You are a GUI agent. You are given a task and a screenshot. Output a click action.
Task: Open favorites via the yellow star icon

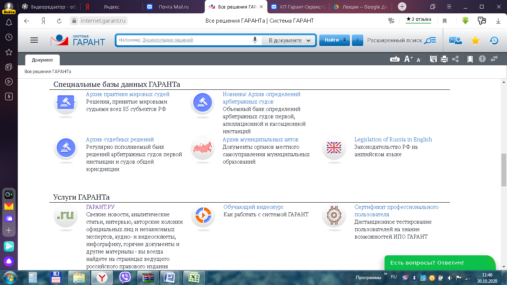475,40
